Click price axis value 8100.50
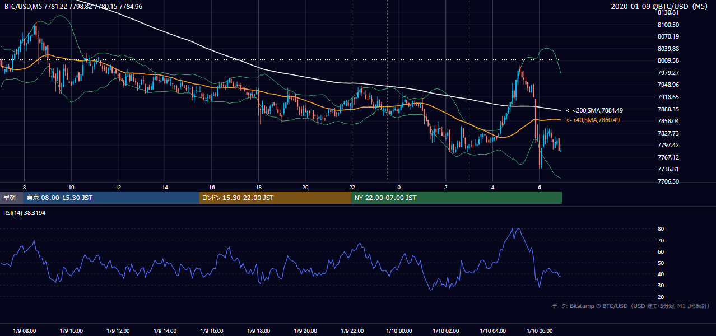Viewport: 716px width, 336px height. point(668,25)
